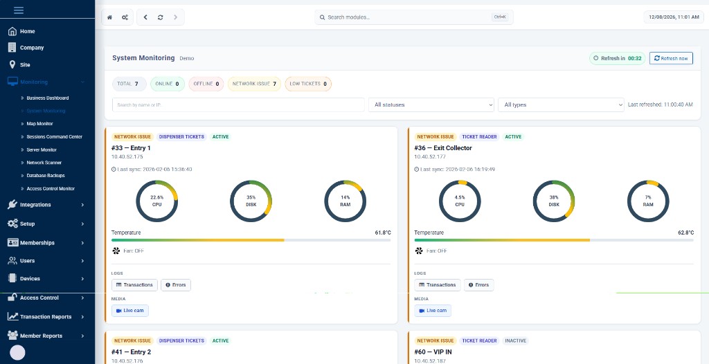Click the Site location pin icon

tap(12, 64)
